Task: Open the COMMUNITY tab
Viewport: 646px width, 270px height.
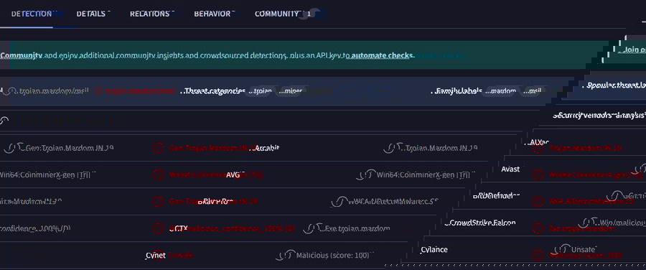Action: click(x=276, y=14)
